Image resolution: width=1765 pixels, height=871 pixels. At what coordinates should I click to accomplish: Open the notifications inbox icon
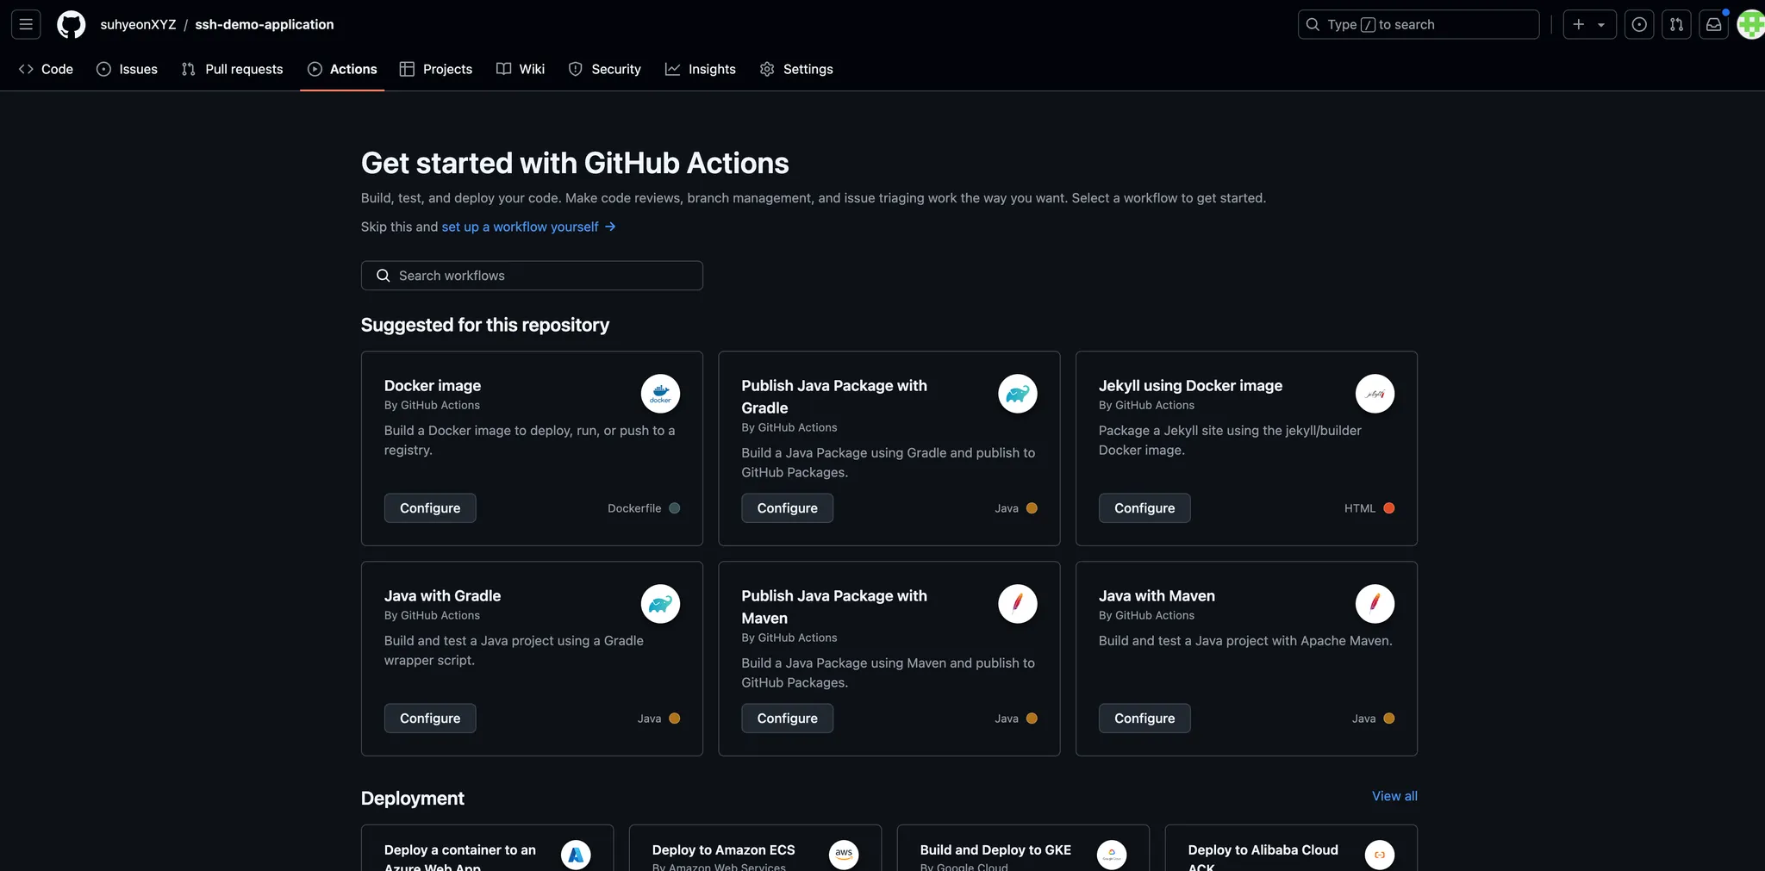(x=1713, y=24)
